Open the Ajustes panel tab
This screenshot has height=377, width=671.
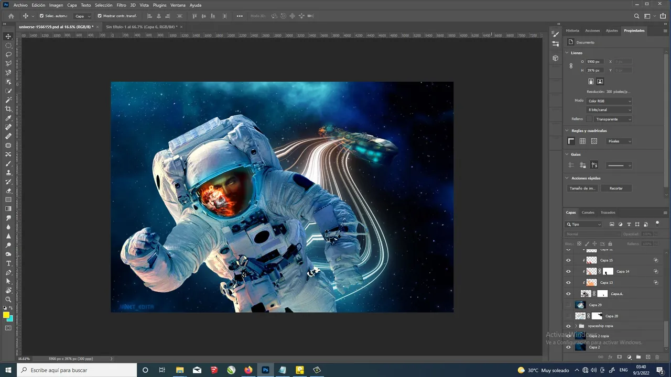coord(612,30)
